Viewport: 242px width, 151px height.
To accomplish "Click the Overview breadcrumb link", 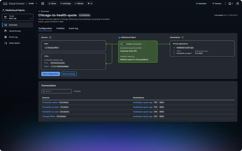I will (45, 11).
